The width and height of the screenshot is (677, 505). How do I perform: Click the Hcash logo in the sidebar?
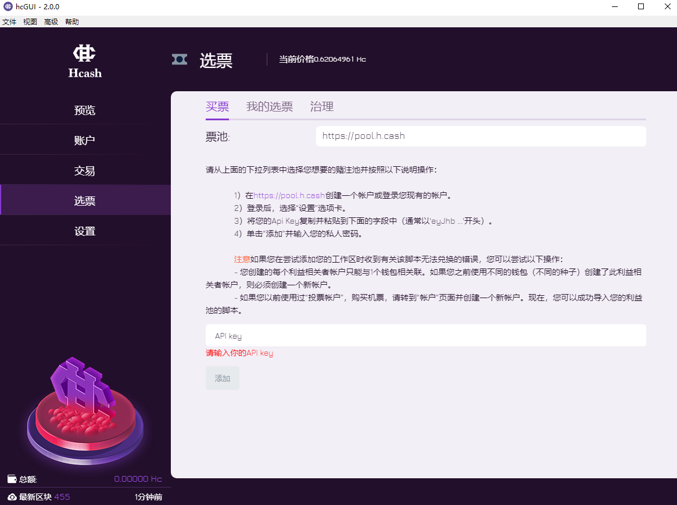[85, 61]
